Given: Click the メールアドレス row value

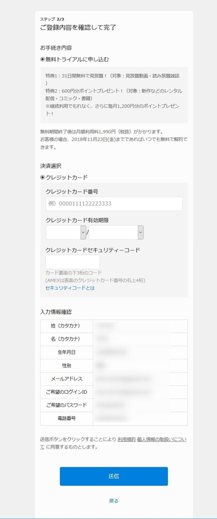Looking at the screenshot, I should 140,379.
